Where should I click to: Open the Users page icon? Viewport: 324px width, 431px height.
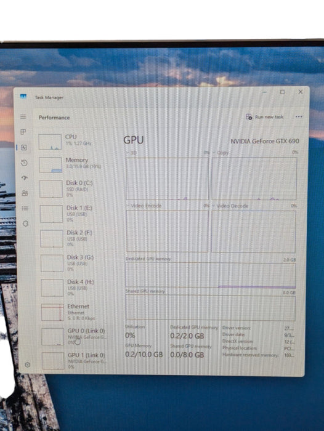[x=25, y=193]
